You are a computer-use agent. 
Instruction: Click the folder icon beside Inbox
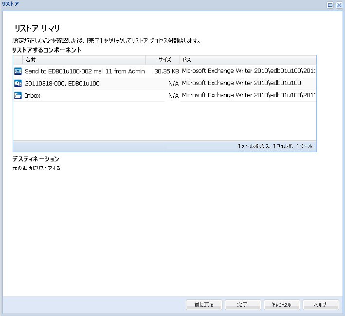pyautogui.click(x=18, y=96)
